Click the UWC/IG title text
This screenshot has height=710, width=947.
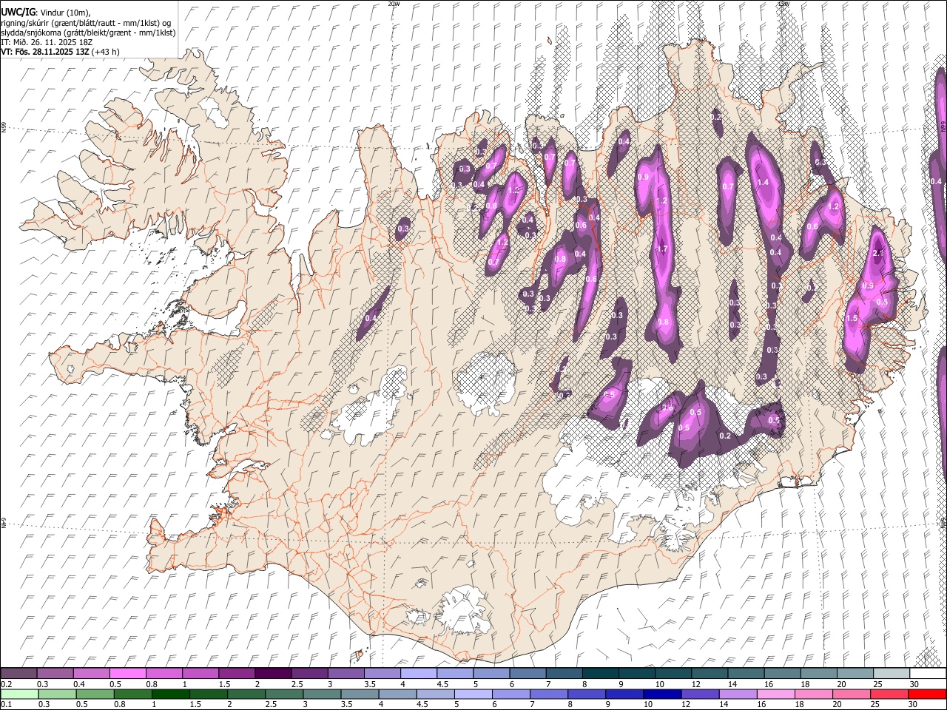point(18,13)
